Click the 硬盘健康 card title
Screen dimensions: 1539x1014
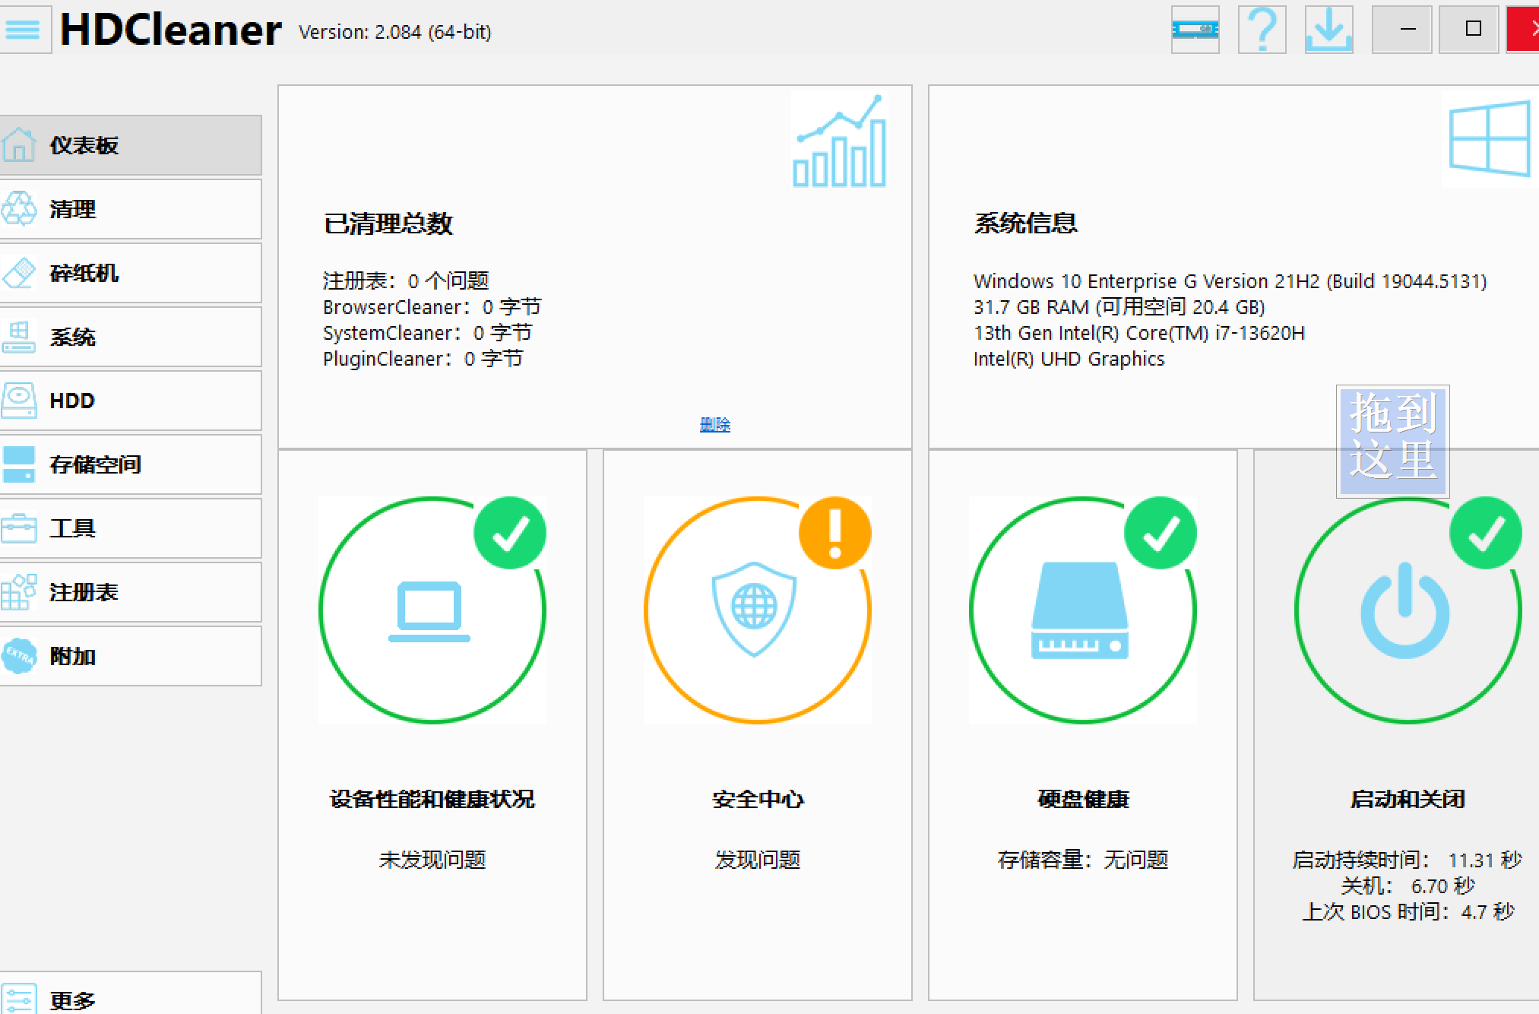(1082, 799)
